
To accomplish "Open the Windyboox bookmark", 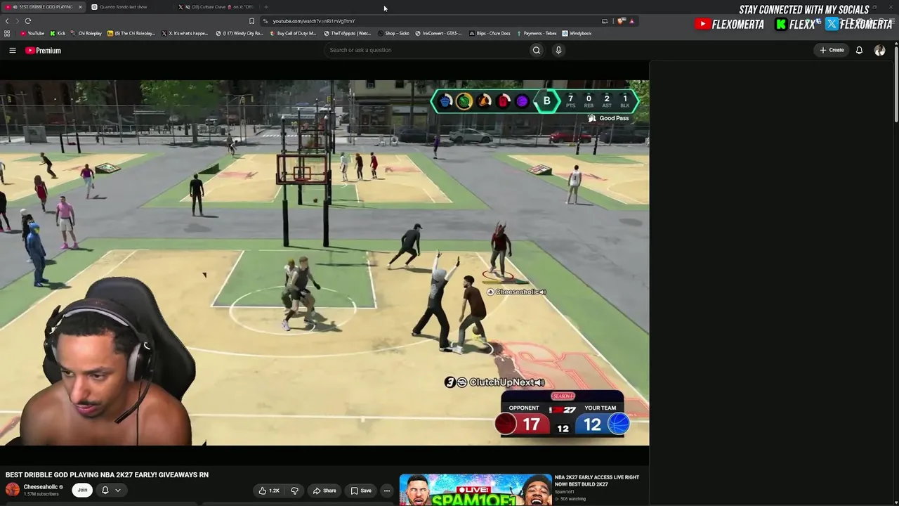I will pyautogui.click(x=577, y=33).
